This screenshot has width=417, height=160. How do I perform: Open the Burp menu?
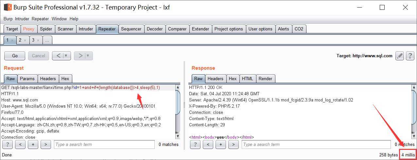click(x=8, y=19)
